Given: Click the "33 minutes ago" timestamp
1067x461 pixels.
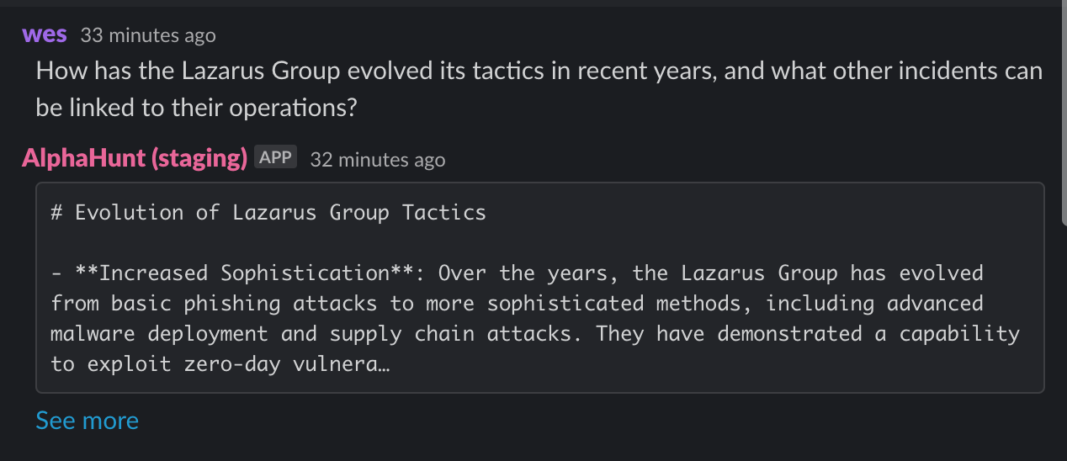Looking at the screenshot, I should click(x=148, y=35).
